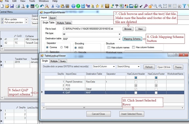Enable the Has column names checkbox
Image resolution: width=189 pixels, height=124 pixels.
109,48
